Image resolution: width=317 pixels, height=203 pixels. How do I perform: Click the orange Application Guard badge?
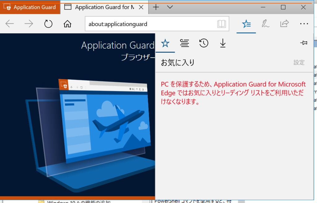click(x=30, y=7)
